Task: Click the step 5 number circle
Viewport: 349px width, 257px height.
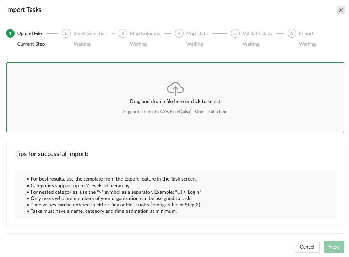Action: pyautogui.click(x=235, y=33)
